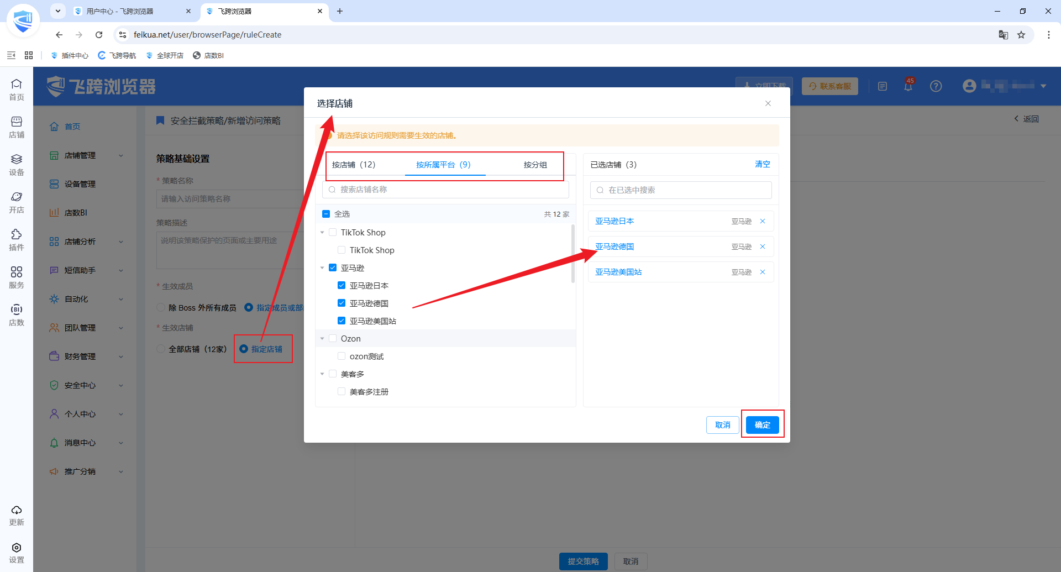Click the 在已选中搜索 search field
1061x572 pixels.
pyautogui.click(x=681, y=190)
